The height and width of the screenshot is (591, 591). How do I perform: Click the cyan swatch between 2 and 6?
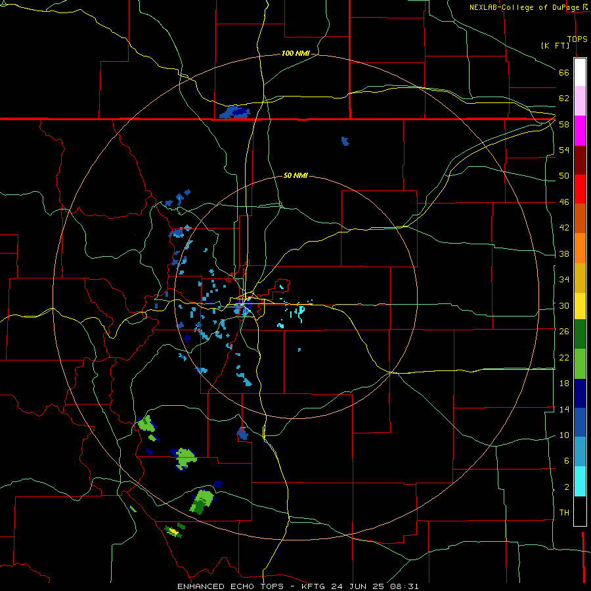point(580,481)
